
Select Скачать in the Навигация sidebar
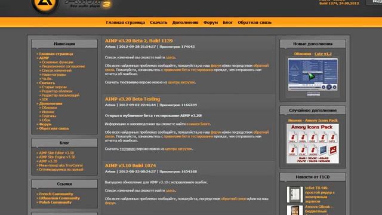47,83
